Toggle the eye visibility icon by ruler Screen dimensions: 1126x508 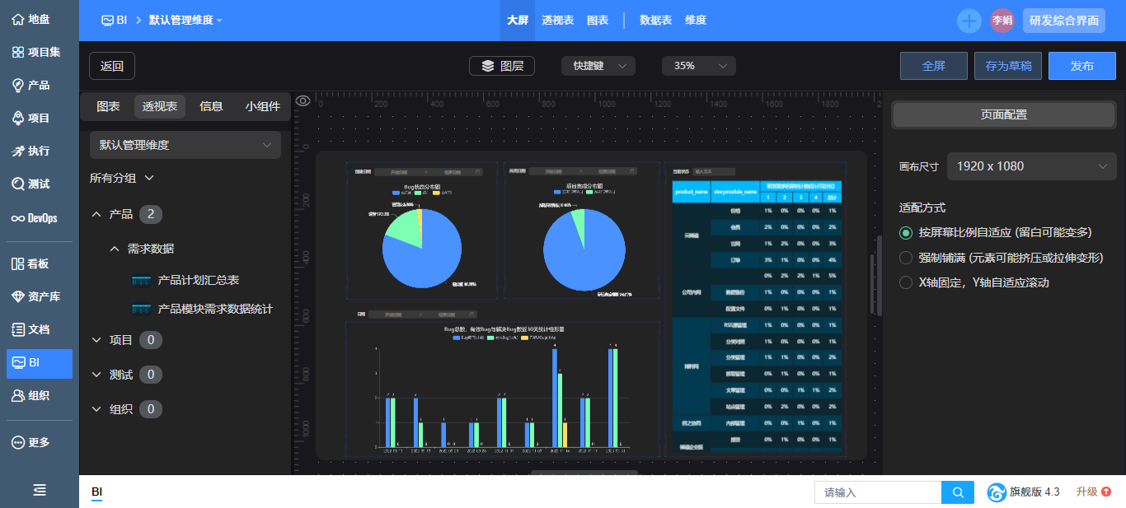303,101
